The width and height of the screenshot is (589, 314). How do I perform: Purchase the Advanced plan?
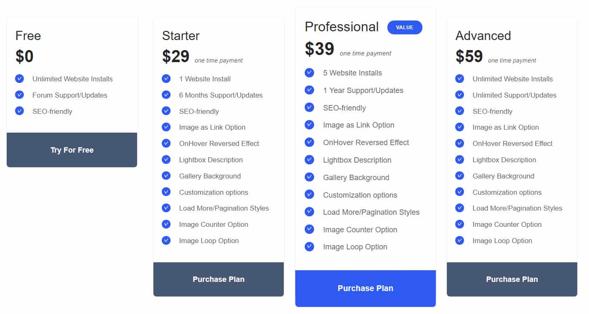pyautogui.click(x=512, y=279)
